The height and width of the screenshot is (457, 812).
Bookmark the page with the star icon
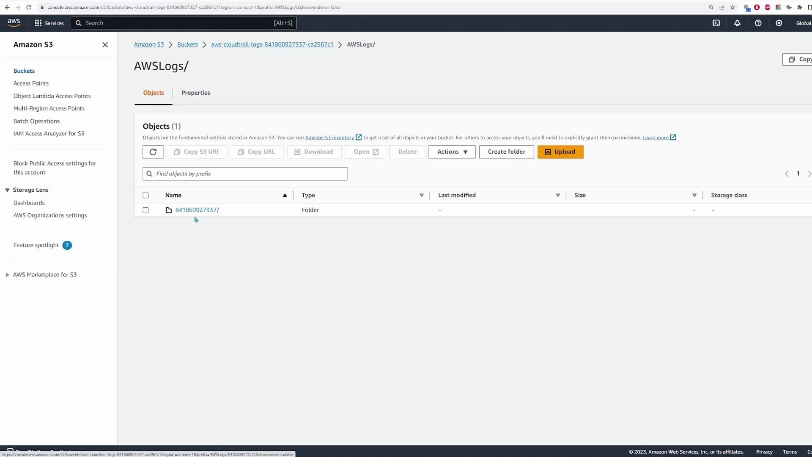pyautogui.click(x=732, y=7)
